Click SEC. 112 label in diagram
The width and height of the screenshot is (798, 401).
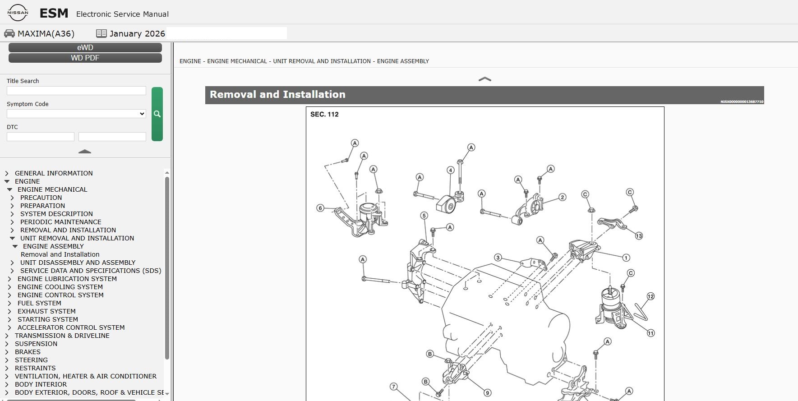324,114
